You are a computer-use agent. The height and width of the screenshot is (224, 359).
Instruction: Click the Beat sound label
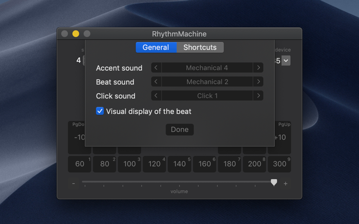click(x=115, y=82)
